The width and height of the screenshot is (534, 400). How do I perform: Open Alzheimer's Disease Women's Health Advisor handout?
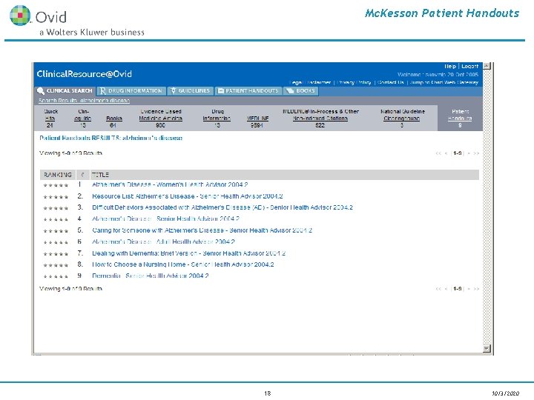170,184
